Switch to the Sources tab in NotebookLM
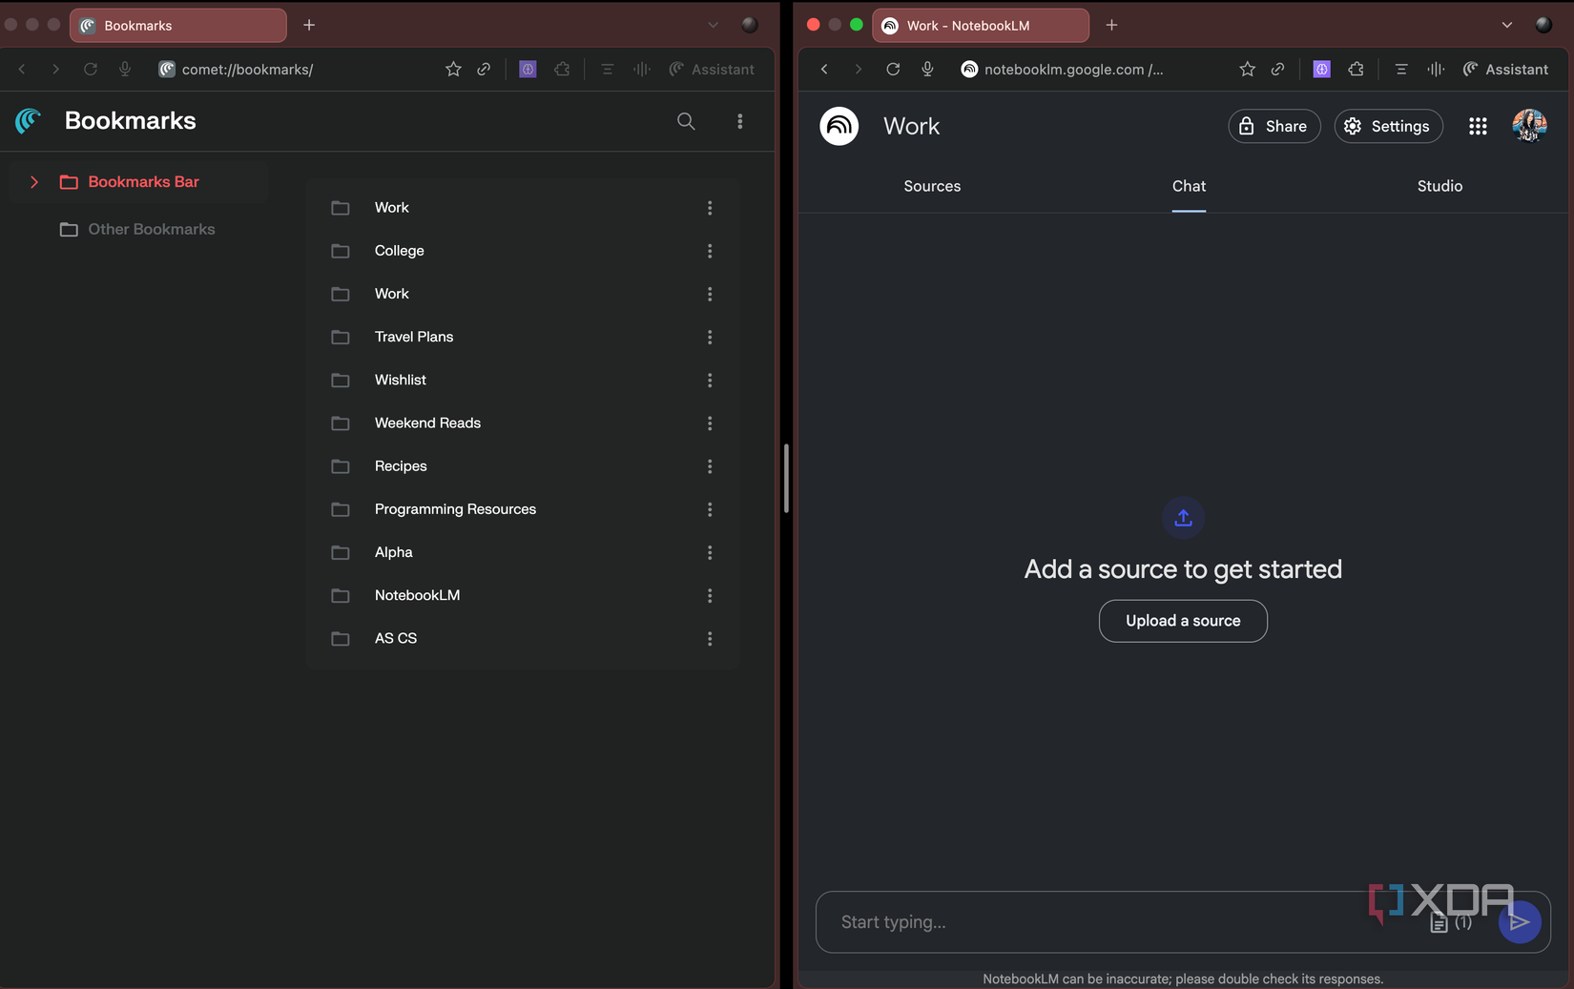The image size is (1574, 989). click(x=932, y=186)
